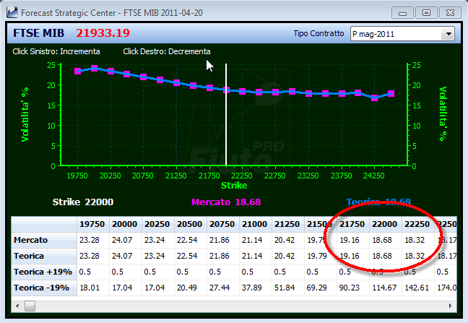Click the volatility marker at strike 19750
This screenshot has width=468, height=323.
coord(77,71)
